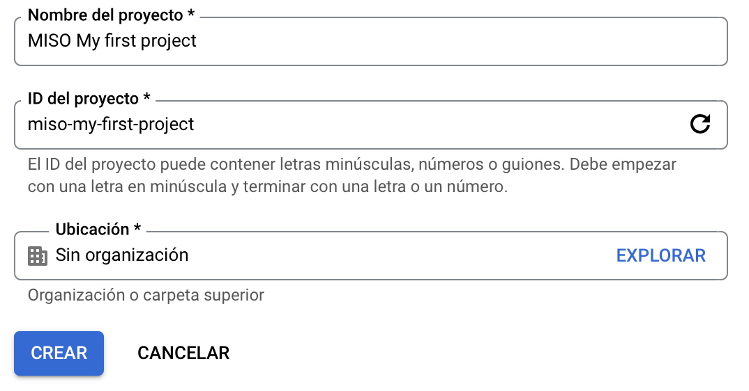Click required asterisk beside ID del proyecto
This screenshot has width=749, height=391.
pyautogui.click(x=146, y=97)
